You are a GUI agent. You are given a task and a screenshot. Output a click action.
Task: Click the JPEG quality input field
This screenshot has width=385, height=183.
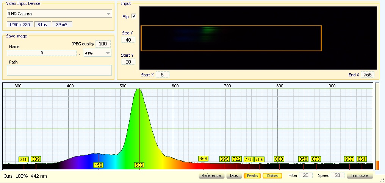point(103,44)
